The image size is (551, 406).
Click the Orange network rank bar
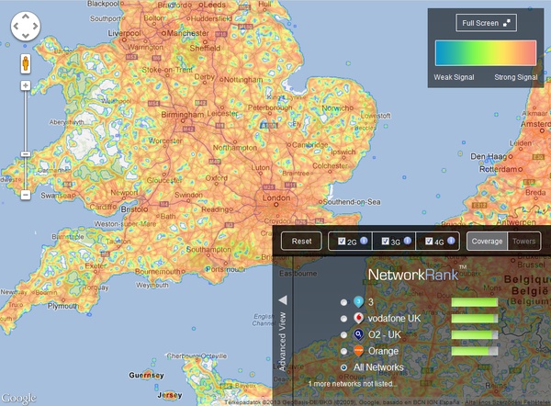475,351
